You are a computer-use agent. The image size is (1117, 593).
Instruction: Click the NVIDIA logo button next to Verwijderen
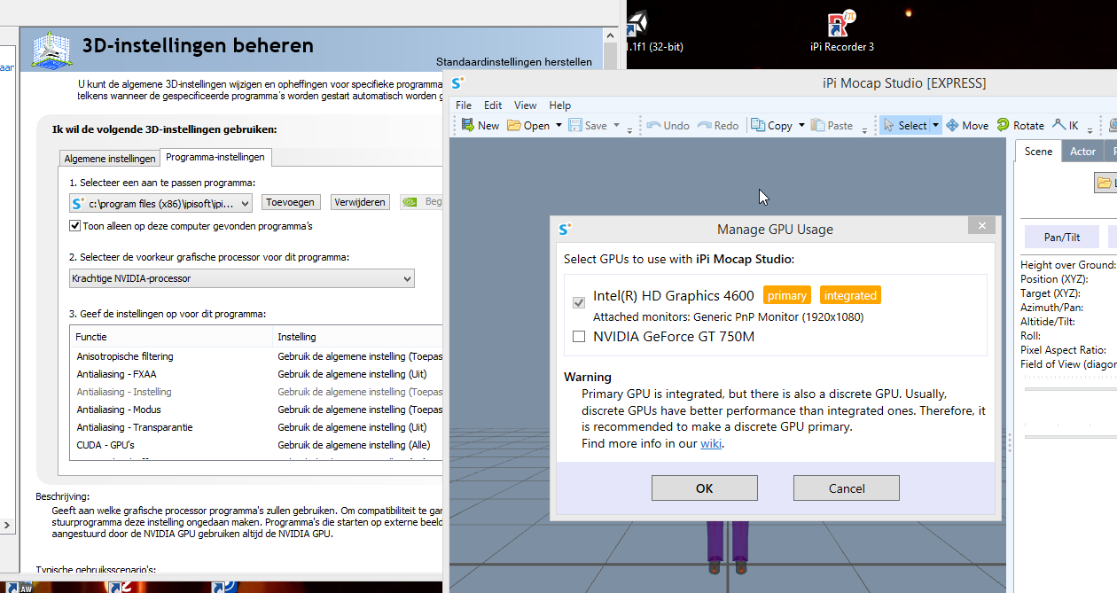pos(422,202)
